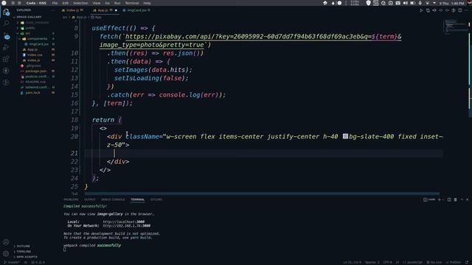
Task: Open index.css in the file tree
Action: pyautogui.click(x=35, y=55)
